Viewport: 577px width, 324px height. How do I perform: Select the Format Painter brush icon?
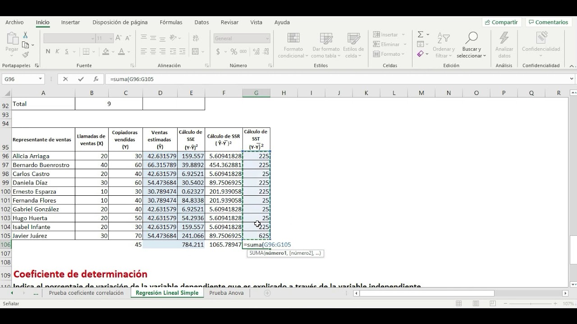click(x=25, y=54)
